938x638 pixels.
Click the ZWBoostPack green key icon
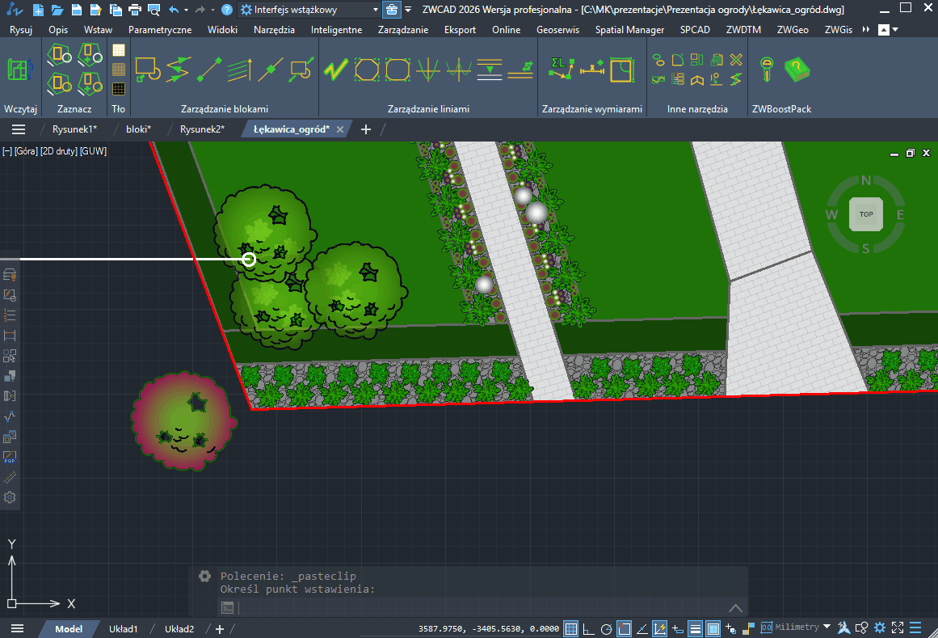coord(767,70)
